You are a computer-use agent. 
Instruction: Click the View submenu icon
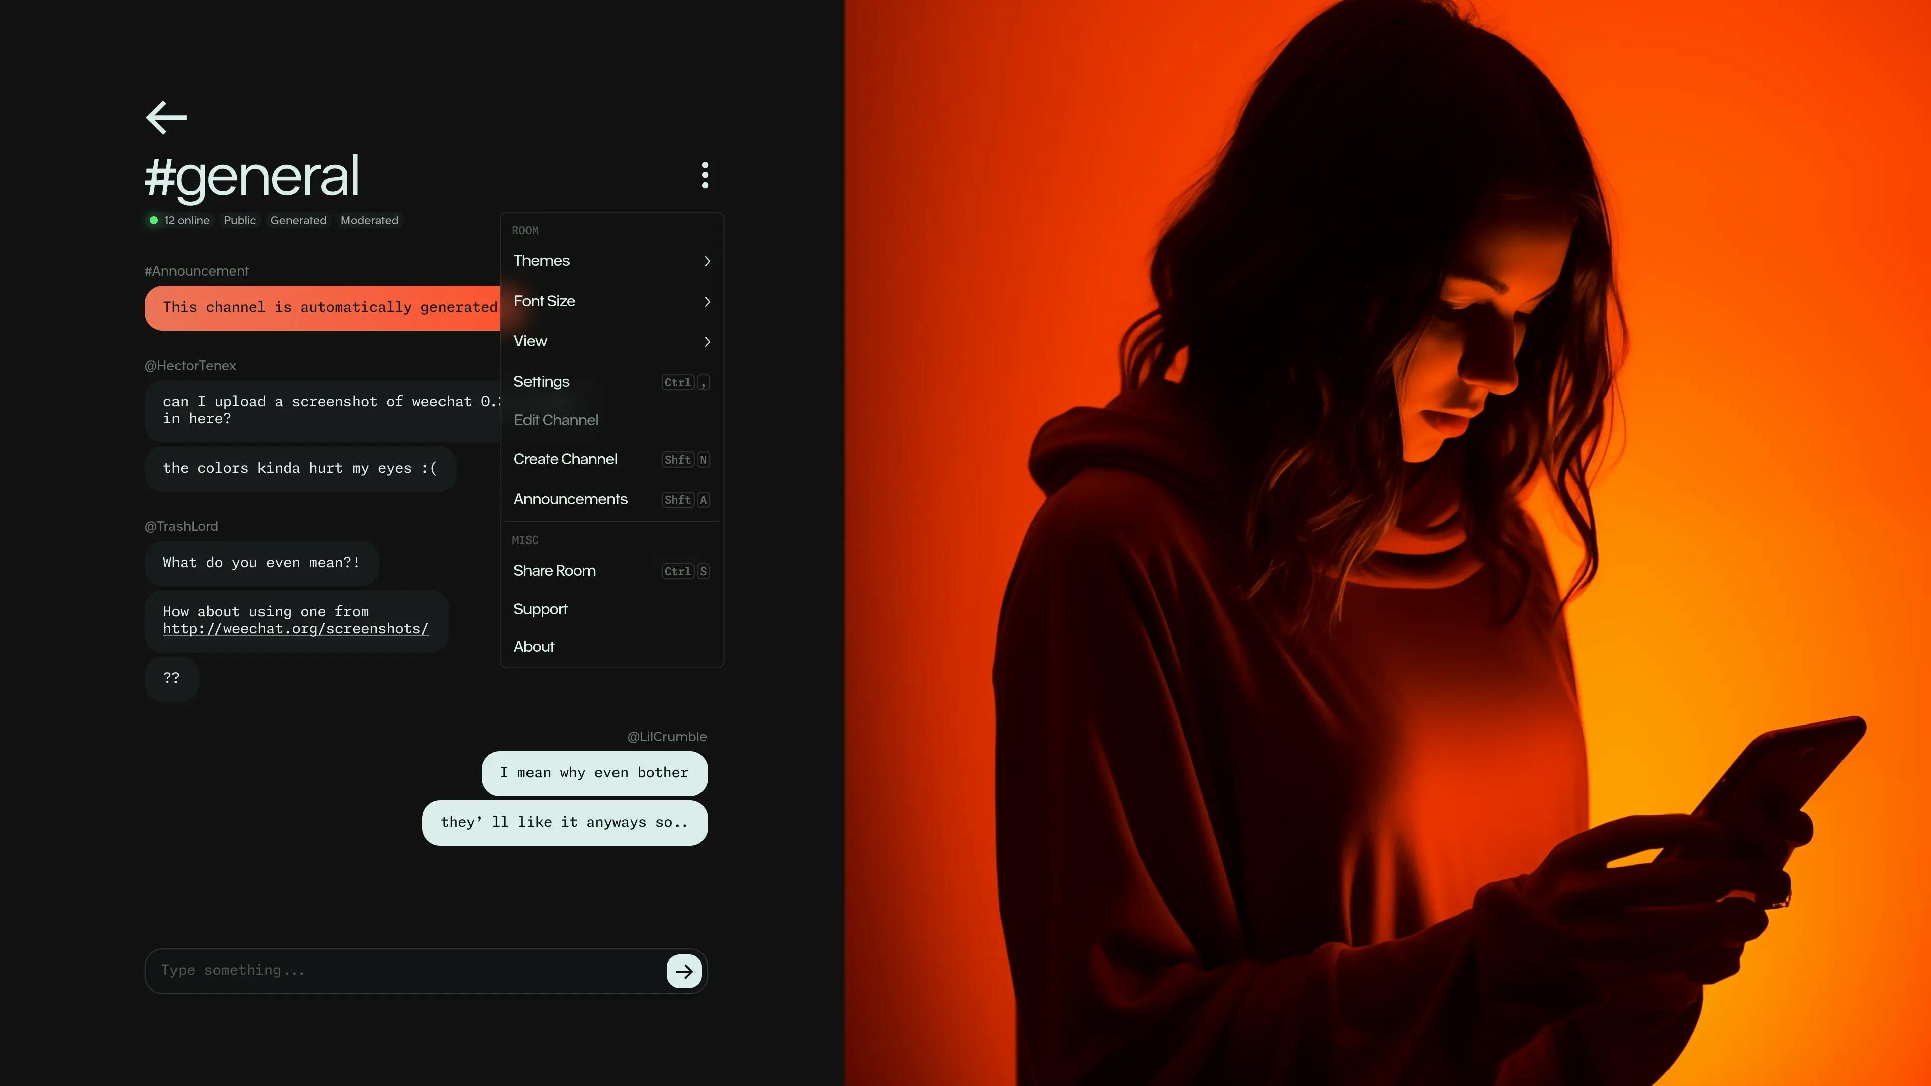[x=708, y=342]
